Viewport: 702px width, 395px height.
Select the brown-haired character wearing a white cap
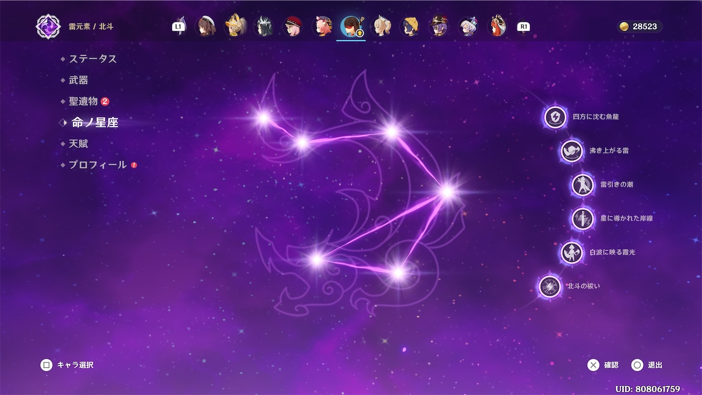click(x=205, y=26)
